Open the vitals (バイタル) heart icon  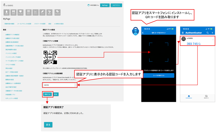point(20,12)
